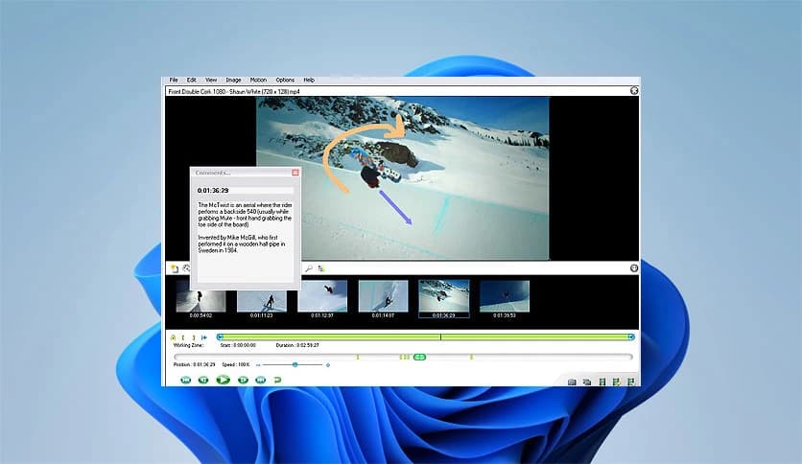This screenshot has width=802, height=464.
Task: Click the third export icon in the bottom-right group
Action: [602, 382]
